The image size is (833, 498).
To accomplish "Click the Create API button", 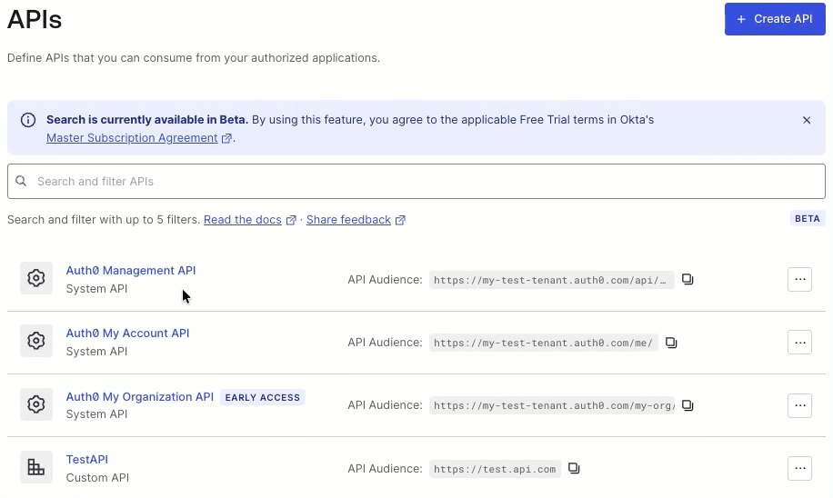I will pos(775,19).
